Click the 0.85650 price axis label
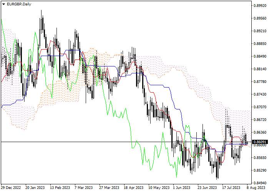The image size is (269, 192). (260, 157)
